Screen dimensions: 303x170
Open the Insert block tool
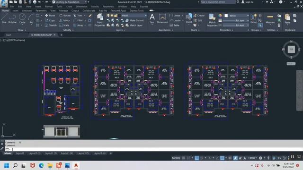coord(189,18)
